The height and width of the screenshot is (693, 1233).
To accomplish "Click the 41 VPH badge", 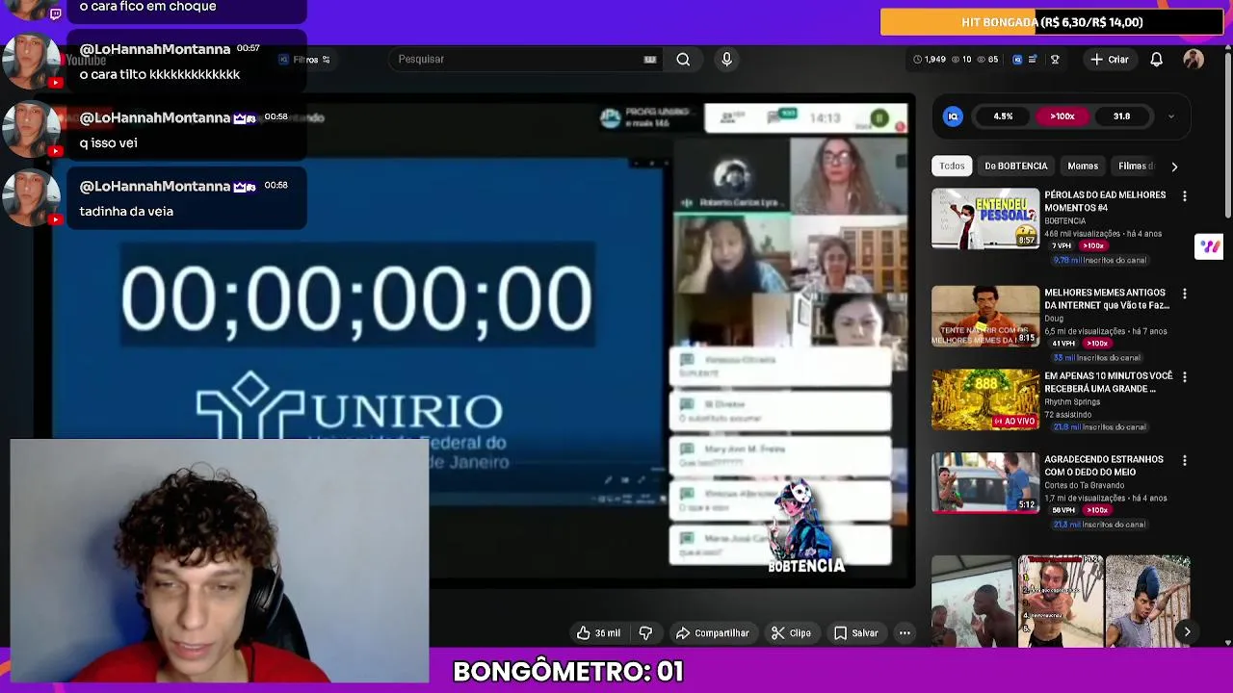I will pyautogui.click(x=1063, y=344).
